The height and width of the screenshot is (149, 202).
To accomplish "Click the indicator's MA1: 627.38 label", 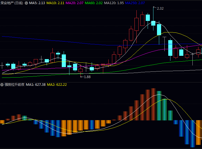I will [x=36, y=85].
